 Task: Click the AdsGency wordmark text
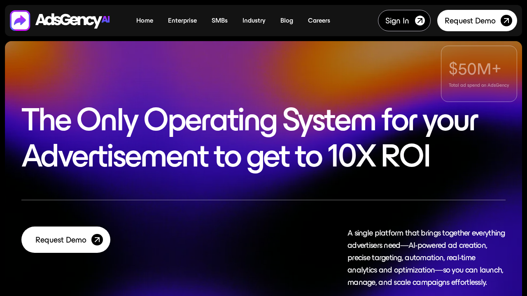pyautogui.click(x=68, y=21)
